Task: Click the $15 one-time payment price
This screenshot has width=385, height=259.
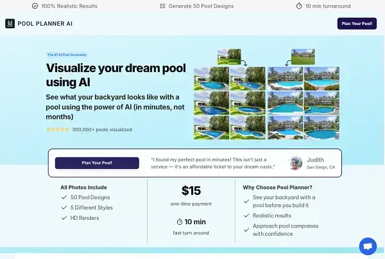Action: pos(191,191)
